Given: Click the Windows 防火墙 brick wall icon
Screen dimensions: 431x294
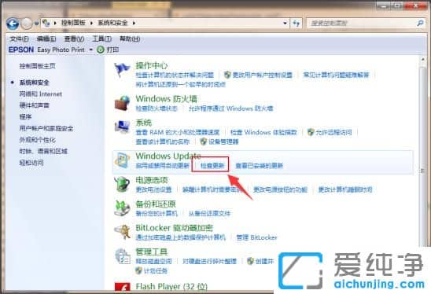Looking at the screenshot, I should coord(122,103).
